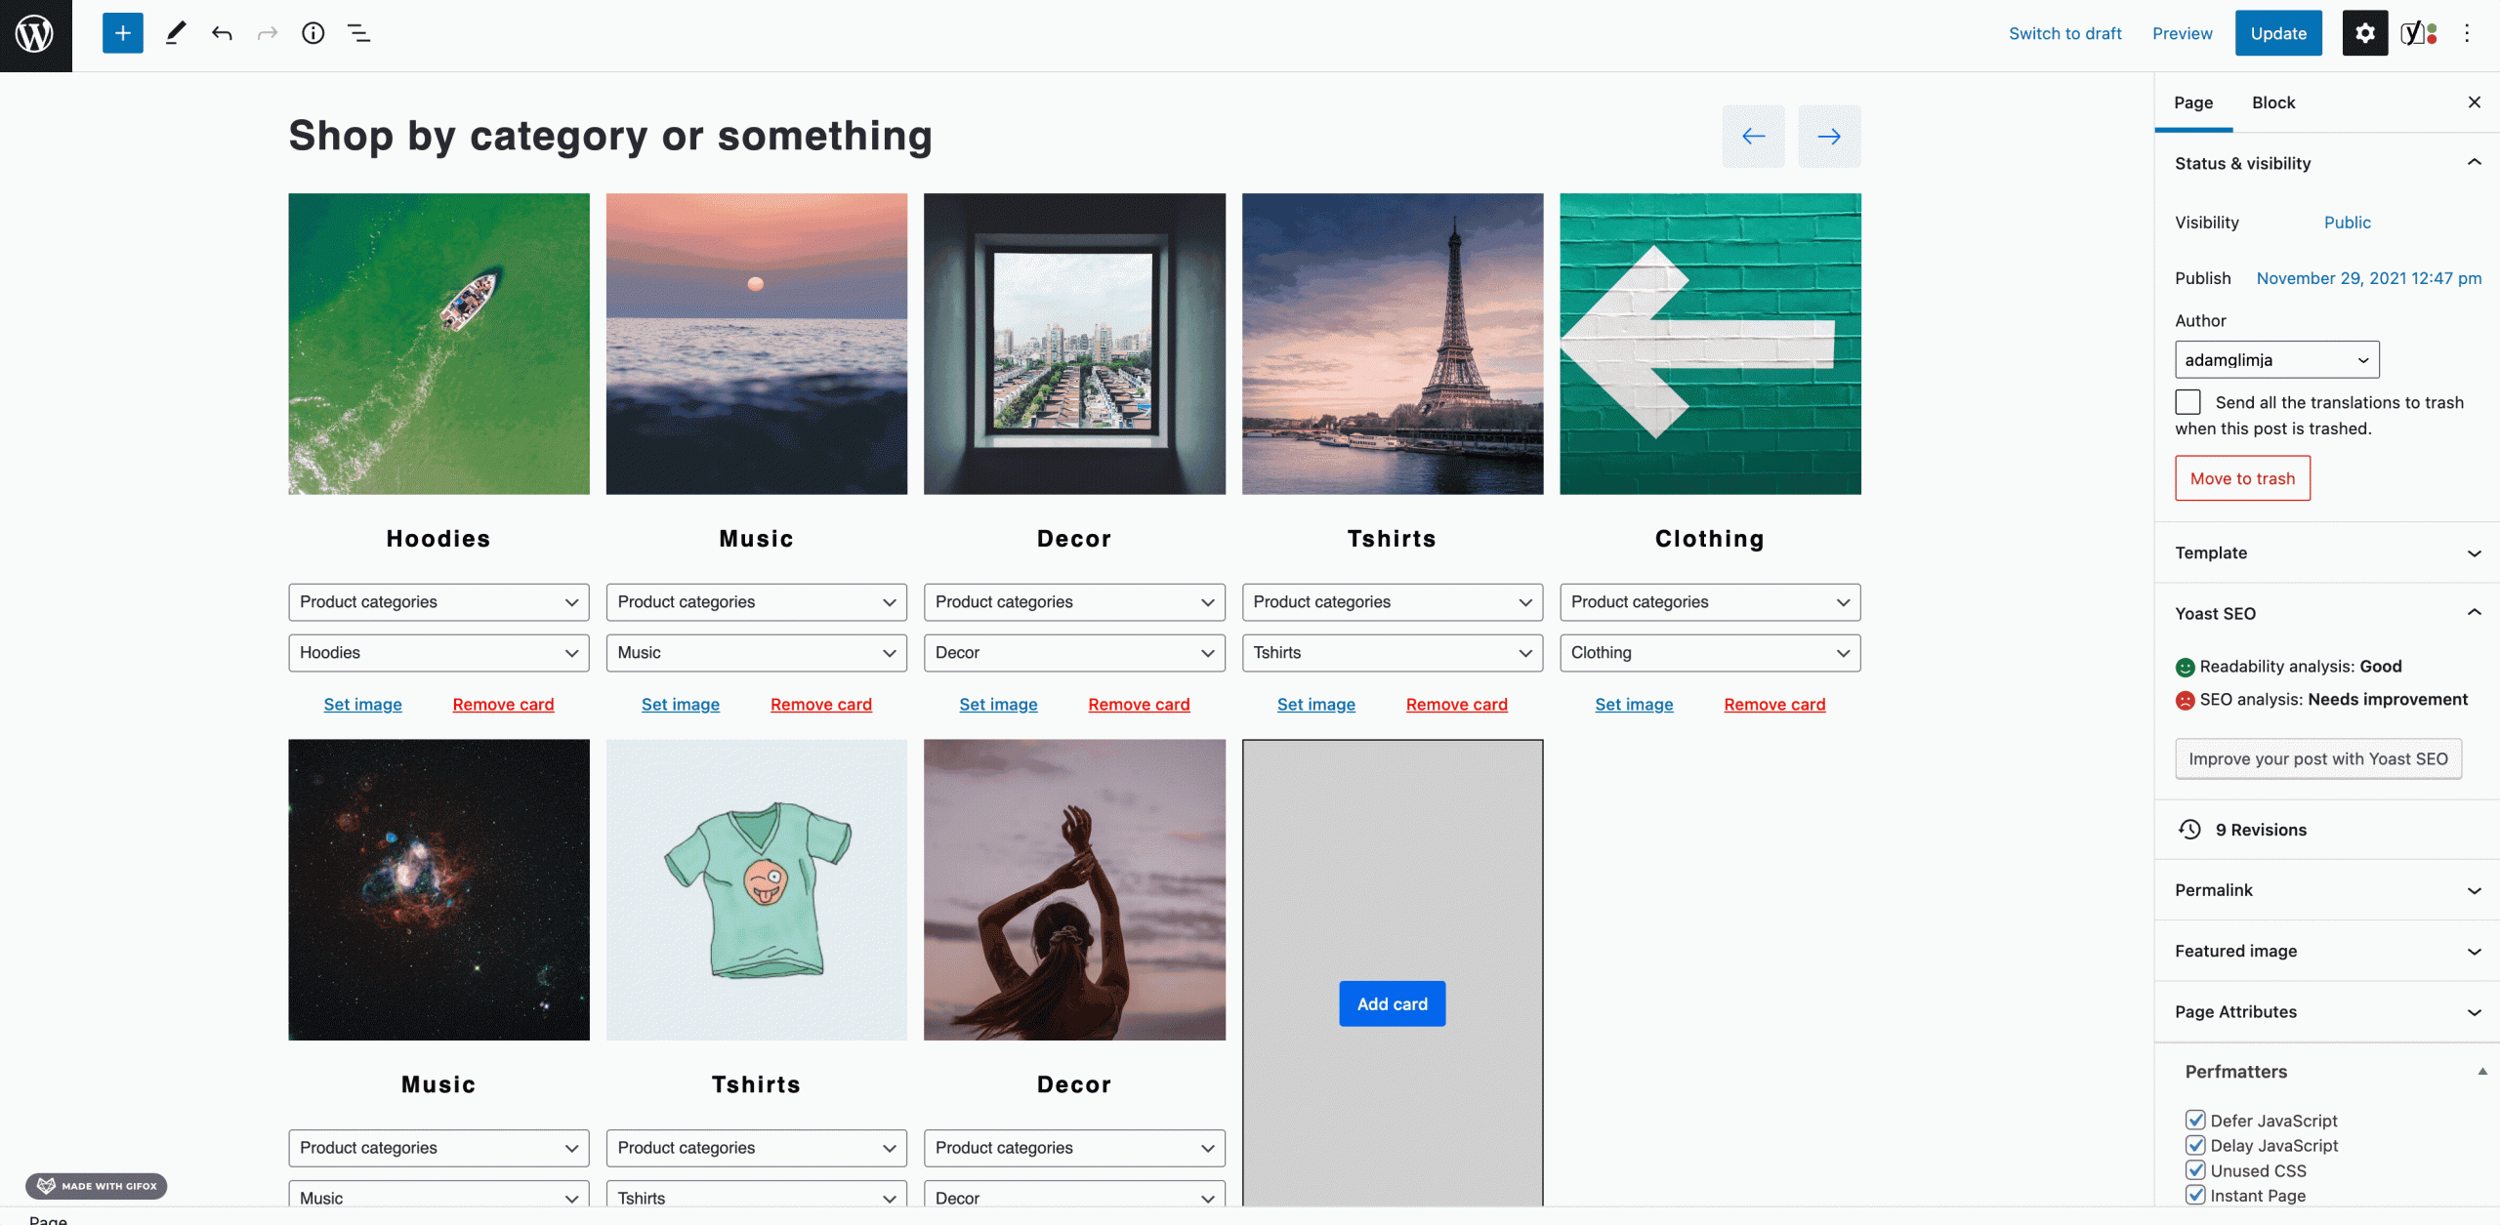This screenshot has height=1225, width=2500.
Task: Open the Tshirts value dropdown in top row
Action: 1393,653
